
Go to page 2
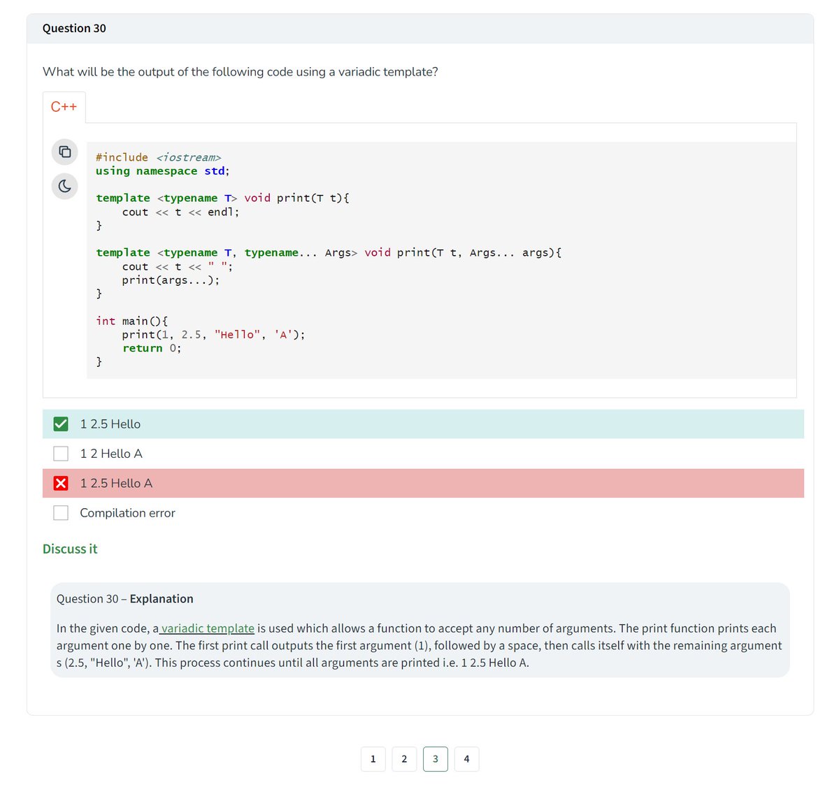tap(404, 759)
